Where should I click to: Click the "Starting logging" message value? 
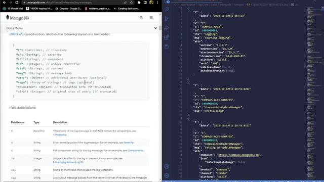[218, 38]
